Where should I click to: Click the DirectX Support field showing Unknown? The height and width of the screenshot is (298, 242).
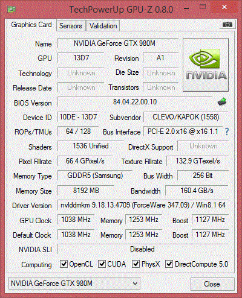203,146
